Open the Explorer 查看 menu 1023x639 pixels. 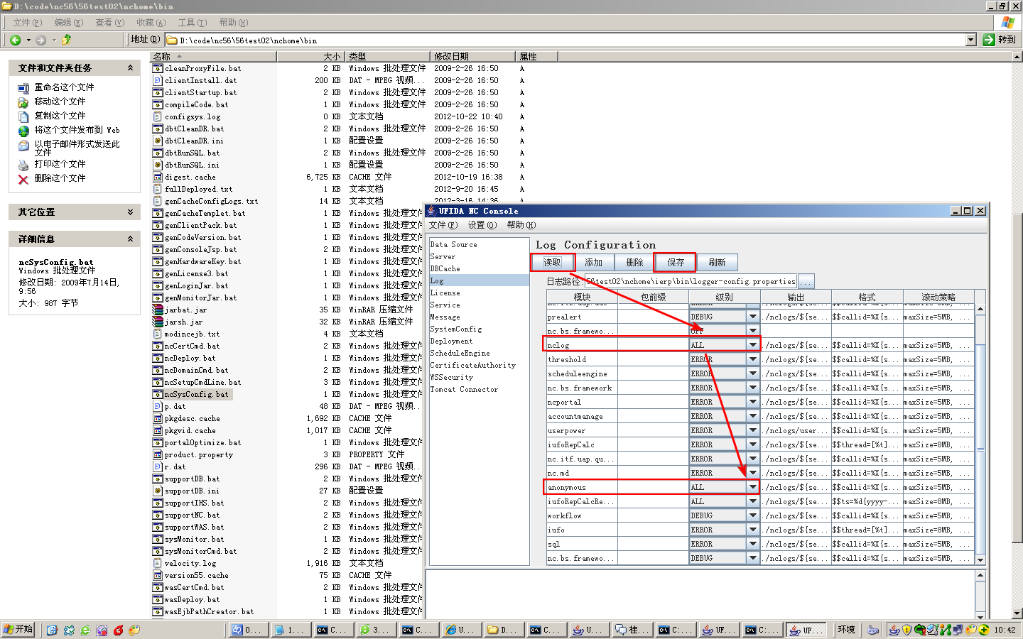(110, 23)
